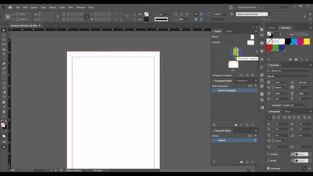Select Basic Paragraph style row
The height and width of the screenshot is (176, 313).
235,90
